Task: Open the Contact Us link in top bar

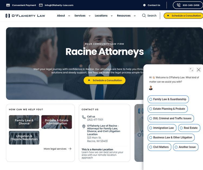Action: pyautogui.click(x=154, y=5)
